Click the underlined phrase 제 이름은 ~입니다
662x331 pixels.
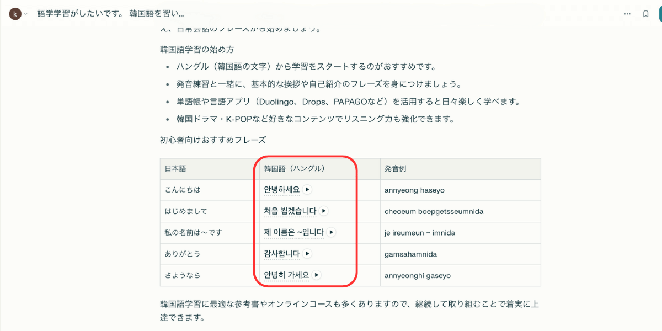pos(293,232)
